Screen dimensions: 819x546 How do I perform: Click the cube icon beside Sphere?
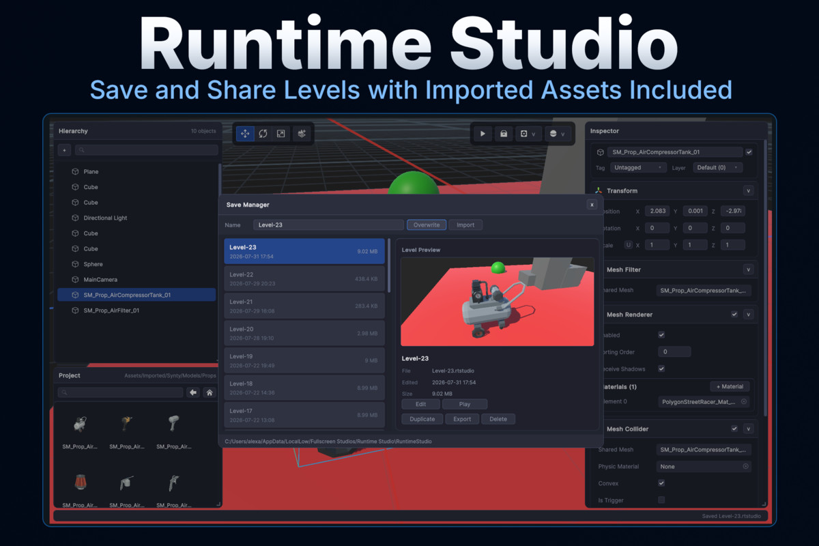click(76, 264)
